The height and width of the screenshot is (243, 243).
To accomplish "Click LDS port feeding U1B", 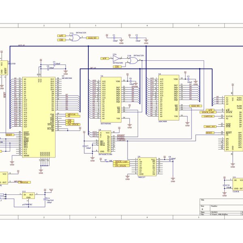I will (x=117, y=67).
